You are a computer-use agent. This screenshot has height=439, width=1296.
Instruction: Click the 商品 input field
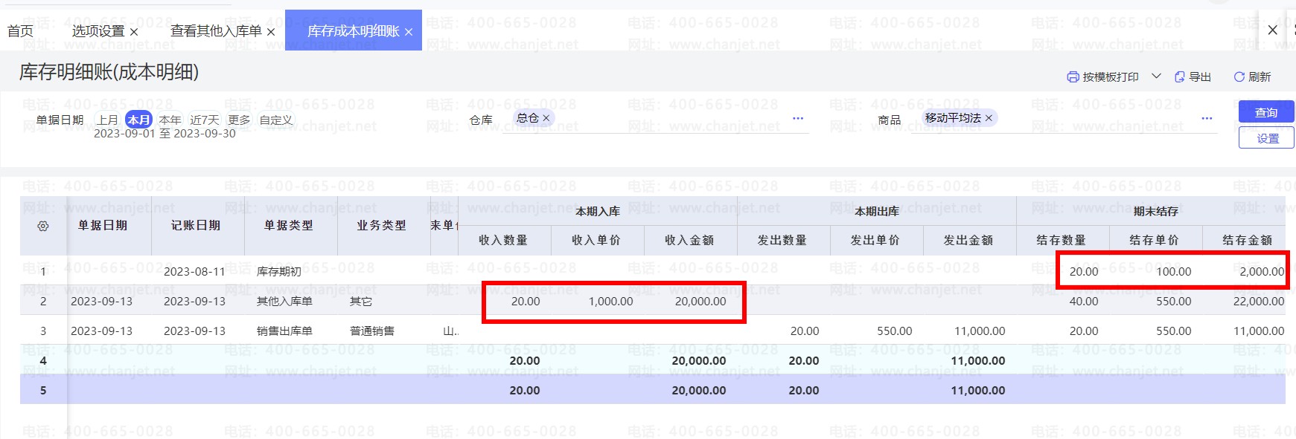[x=1064, y=119]
